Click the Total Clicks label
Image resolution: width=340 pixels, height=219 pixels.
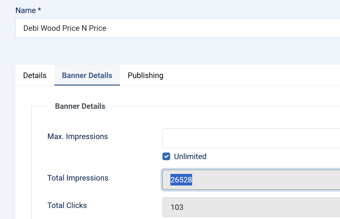point(67,205)
